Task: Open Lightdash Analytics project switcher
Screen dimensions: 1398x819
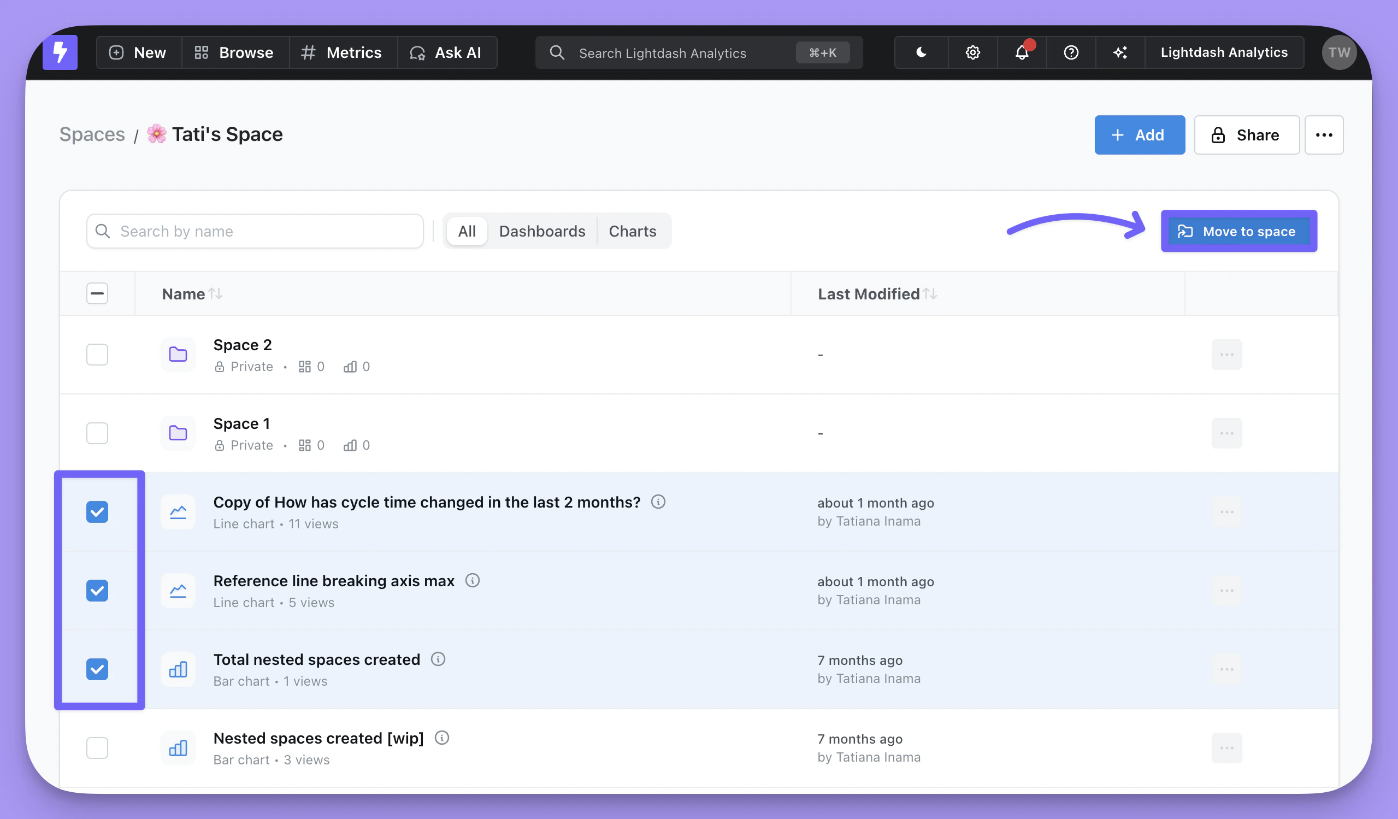Action: point(1224,52)
